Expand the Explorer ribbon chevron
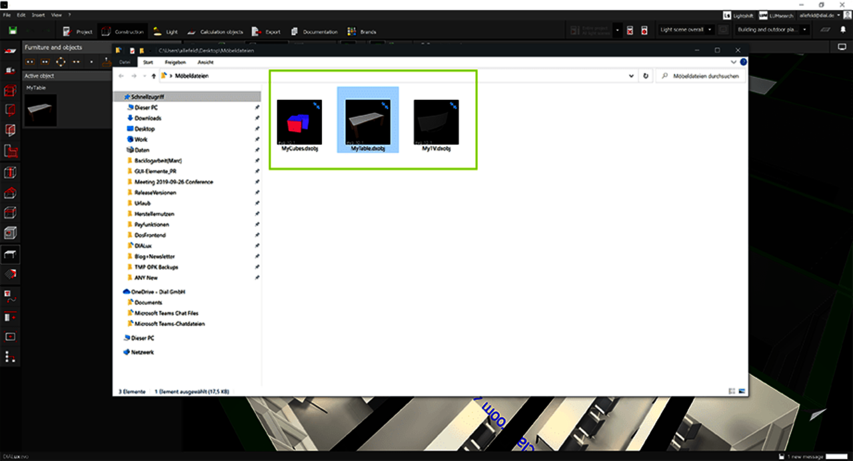The image size is (853, 461). [x=734, y=62]
